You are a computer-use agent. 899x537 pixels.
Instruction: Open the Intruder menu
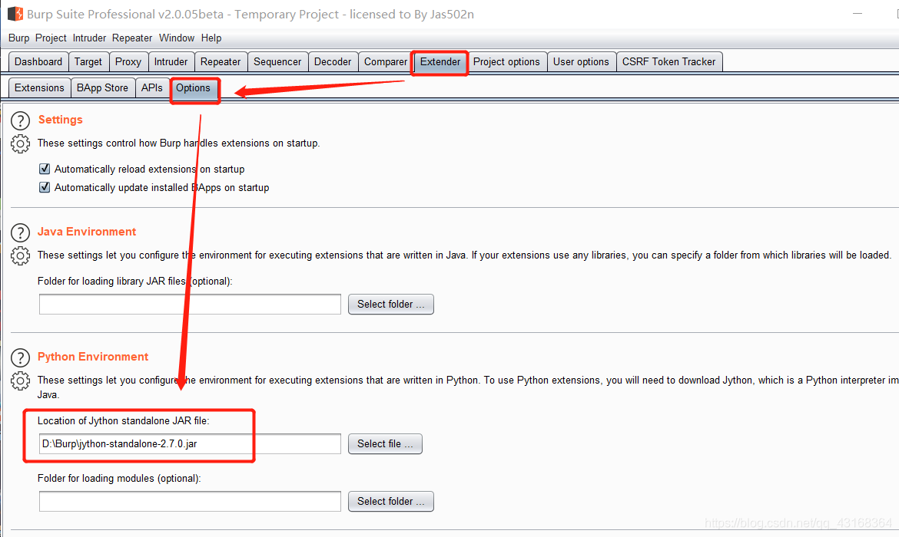tap(89, 38)
